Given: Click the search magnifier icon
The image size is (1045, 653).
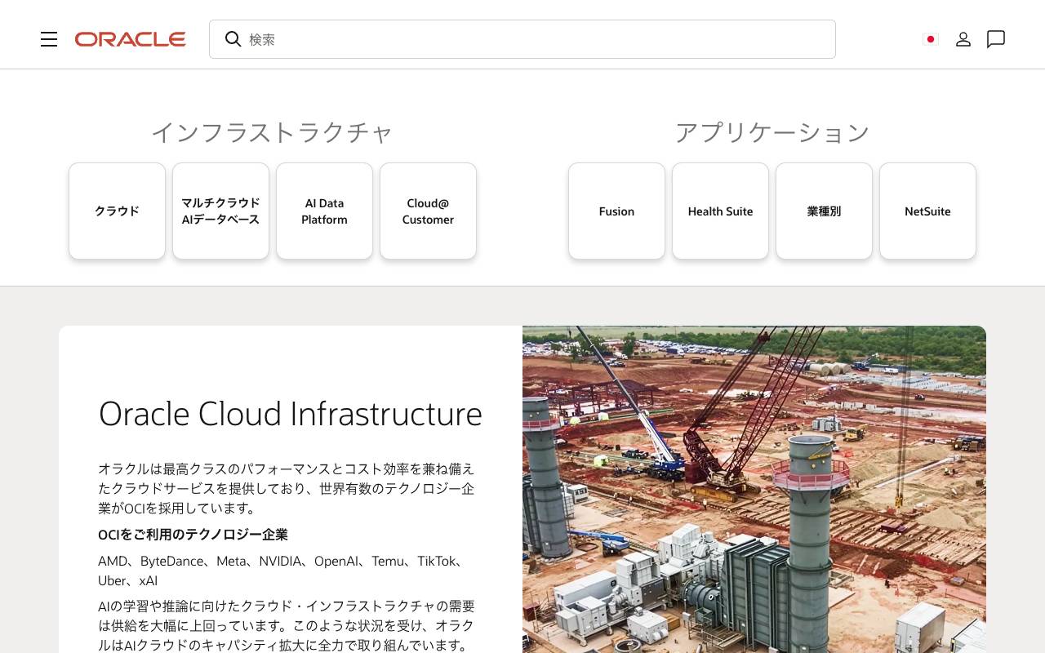Looking at the screenshot, I should (233, 39).
